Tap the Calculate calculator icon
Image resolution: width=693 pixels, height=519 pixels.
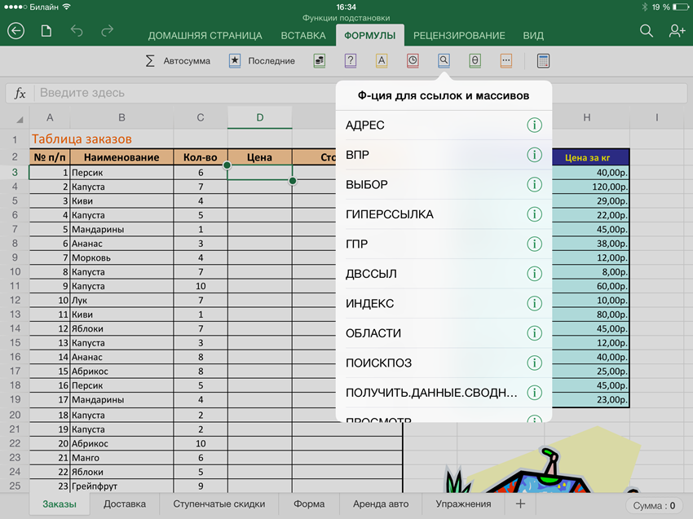(x=543, y=61)
